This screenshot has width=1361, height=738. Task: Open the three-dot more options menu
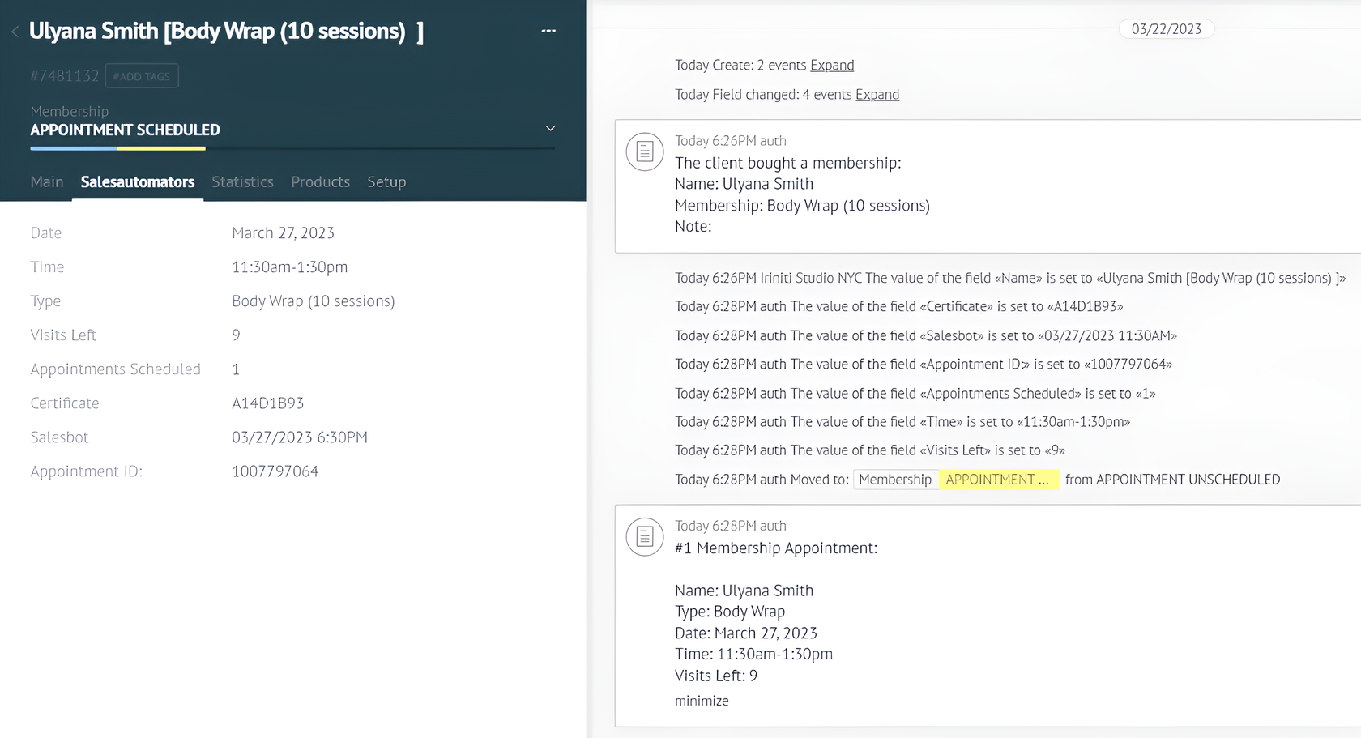coord(548,31)
